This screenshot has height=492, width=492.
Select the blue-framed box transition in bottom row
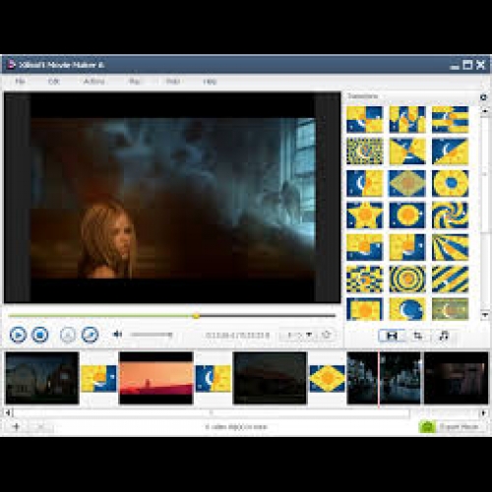pyautogui.click(x=365, y=309)
